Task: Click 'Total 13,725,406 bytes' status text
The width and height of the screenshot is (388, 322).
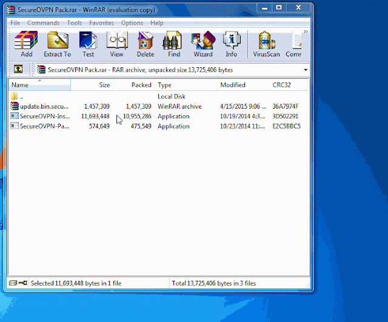Action: [214, 283]
